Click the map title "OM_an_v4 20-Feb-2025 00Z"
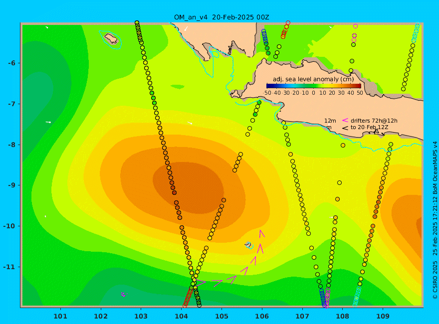439x324 pixels. tap(221, 17)
